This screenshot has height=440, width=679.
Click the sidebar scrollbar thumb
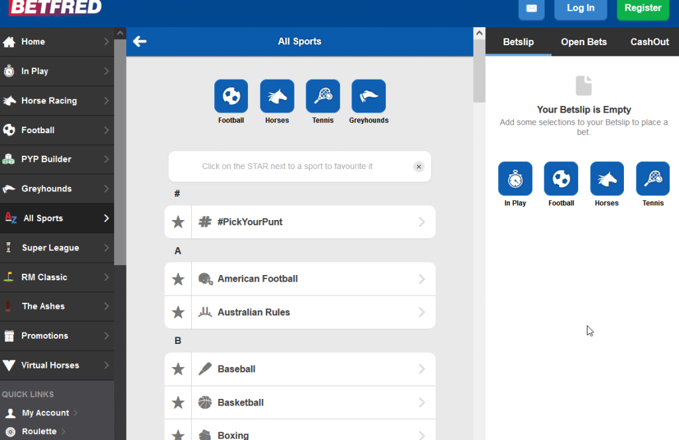pyautogui.click(x=120, y=152)
